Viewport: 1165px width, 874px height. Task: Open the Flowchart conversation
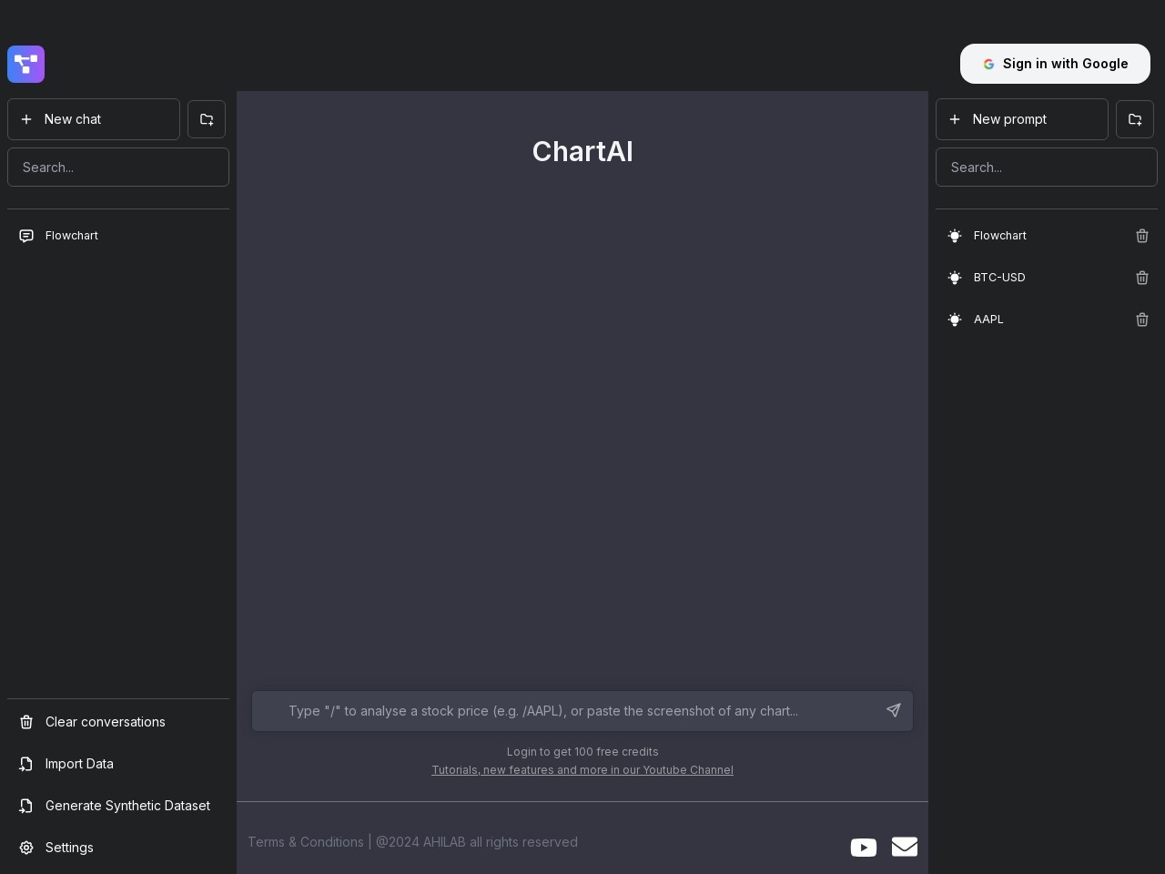118,236
